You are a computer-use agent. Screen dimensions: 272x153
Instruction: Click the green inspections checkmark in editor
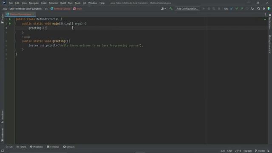(265, 20)
